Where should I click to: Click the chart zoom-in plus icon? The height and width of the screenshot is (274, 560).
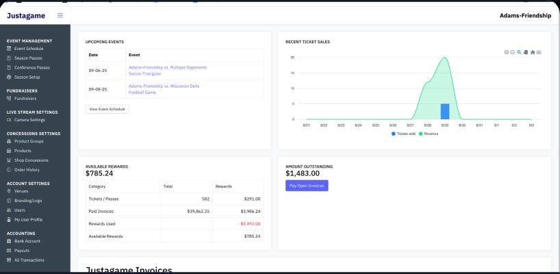(507, 52)
